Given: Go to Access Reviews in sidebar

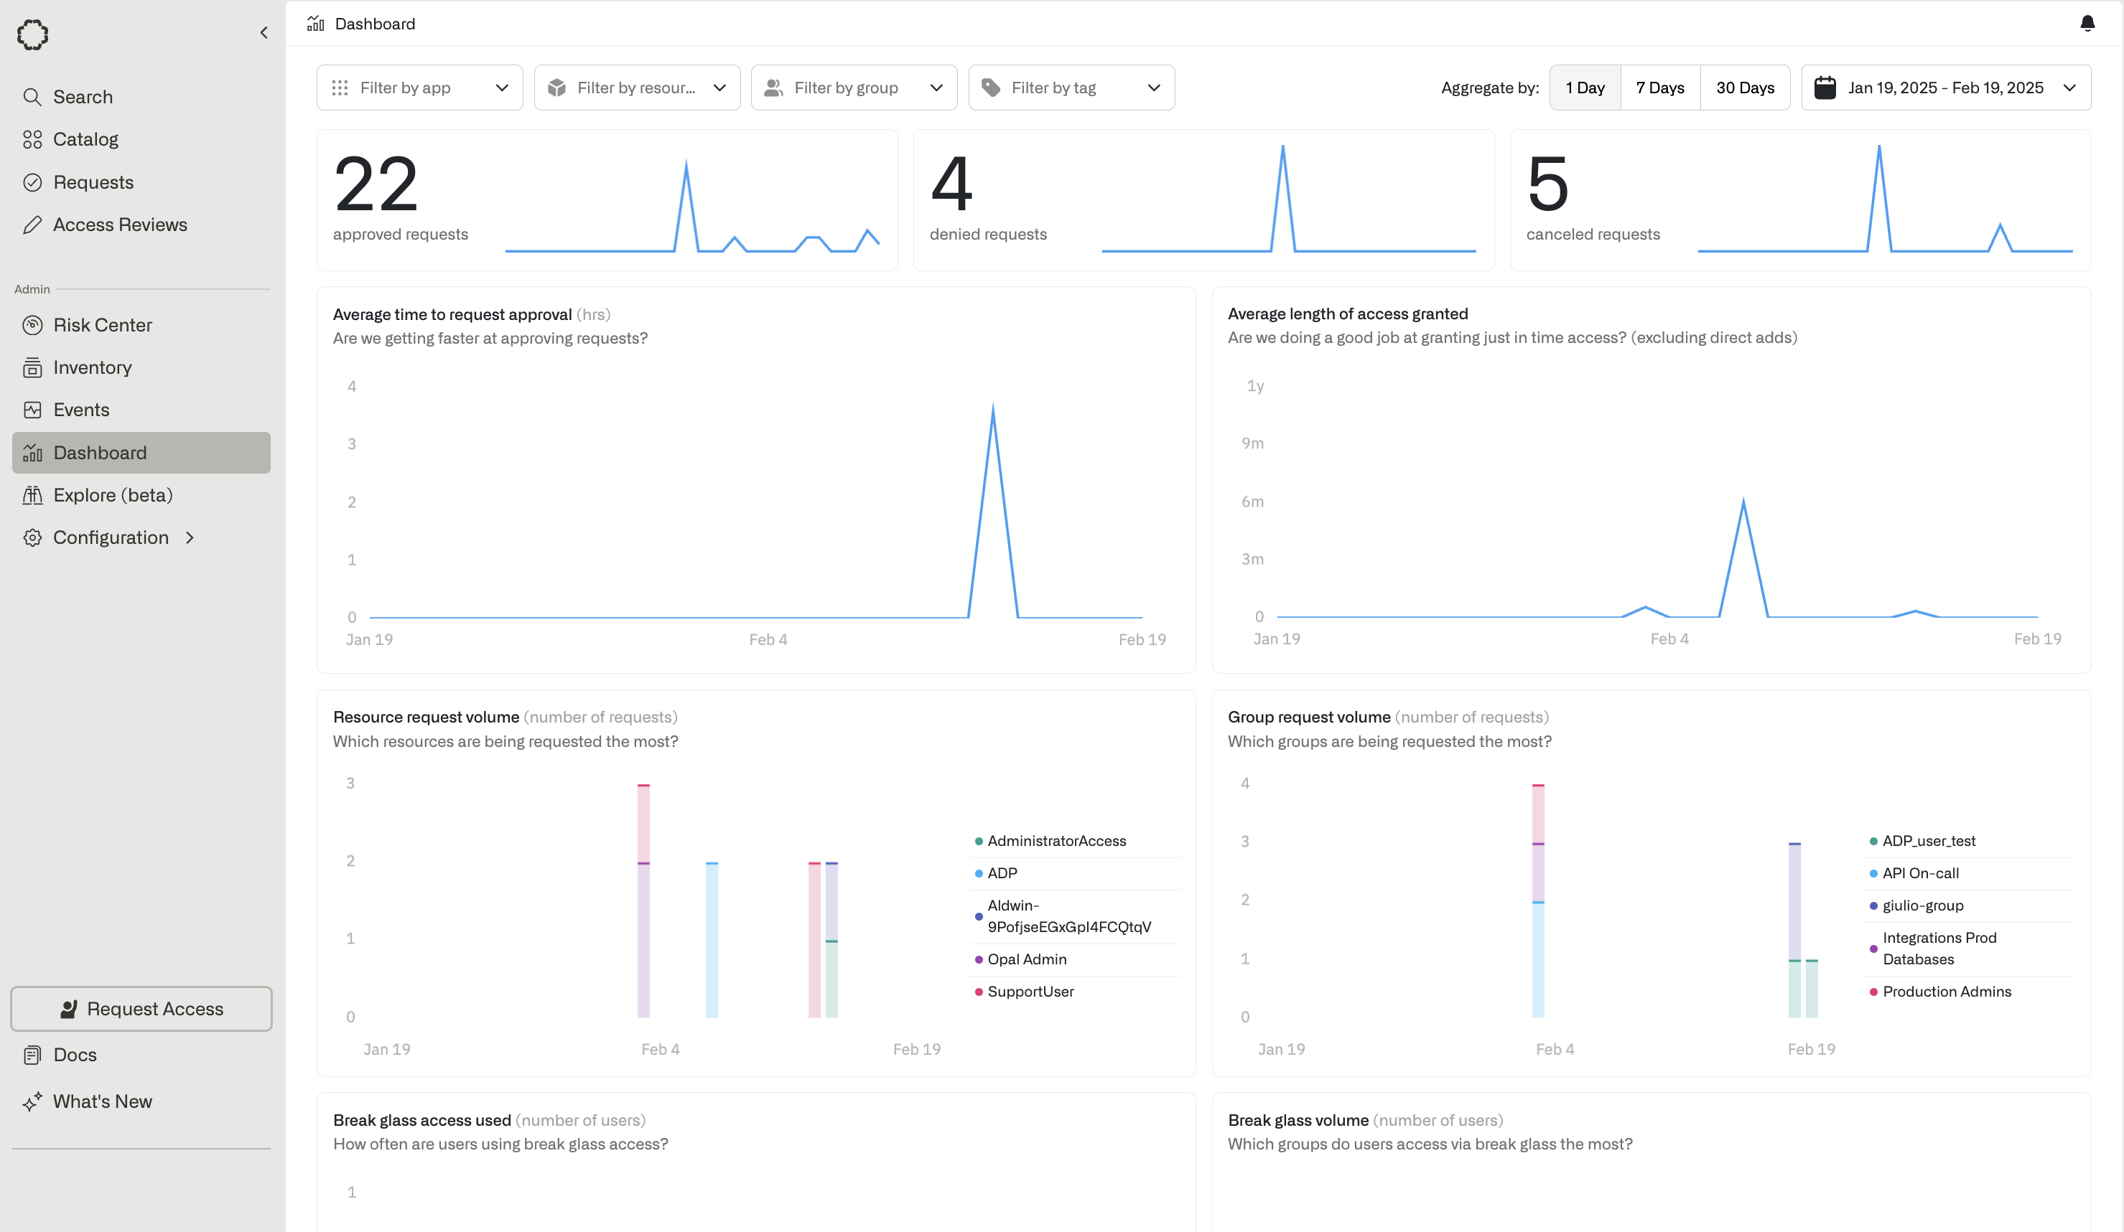Looking at the screenshot, I should tap(120, 225).
